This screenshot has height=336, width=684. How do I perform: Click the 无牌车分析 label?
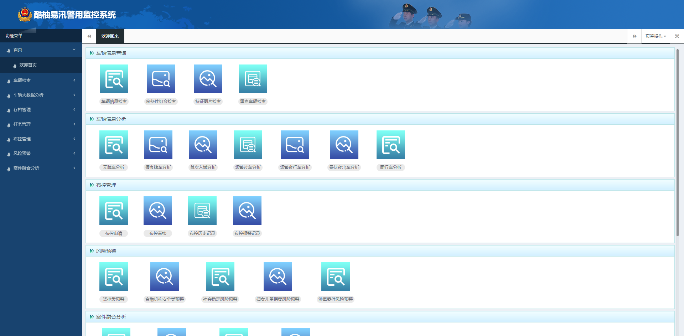pos(114,167)
